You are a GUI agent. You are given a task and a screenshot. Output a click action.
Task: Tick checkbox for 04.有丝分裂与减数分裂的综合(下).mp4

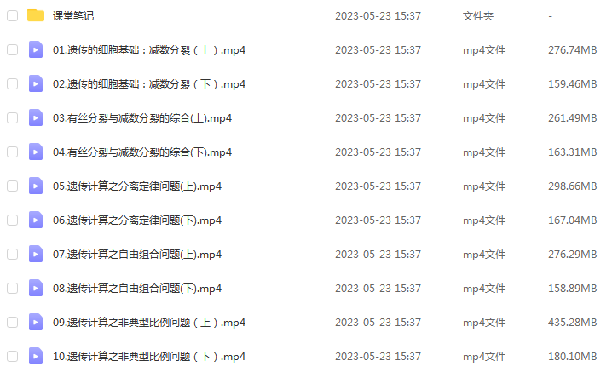pyautogui.click(x=13, y=152)
